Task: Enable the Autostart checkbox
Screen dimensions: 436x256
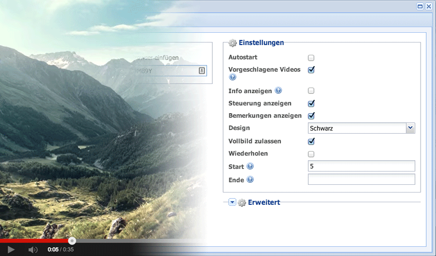Action: click(311, 58)
